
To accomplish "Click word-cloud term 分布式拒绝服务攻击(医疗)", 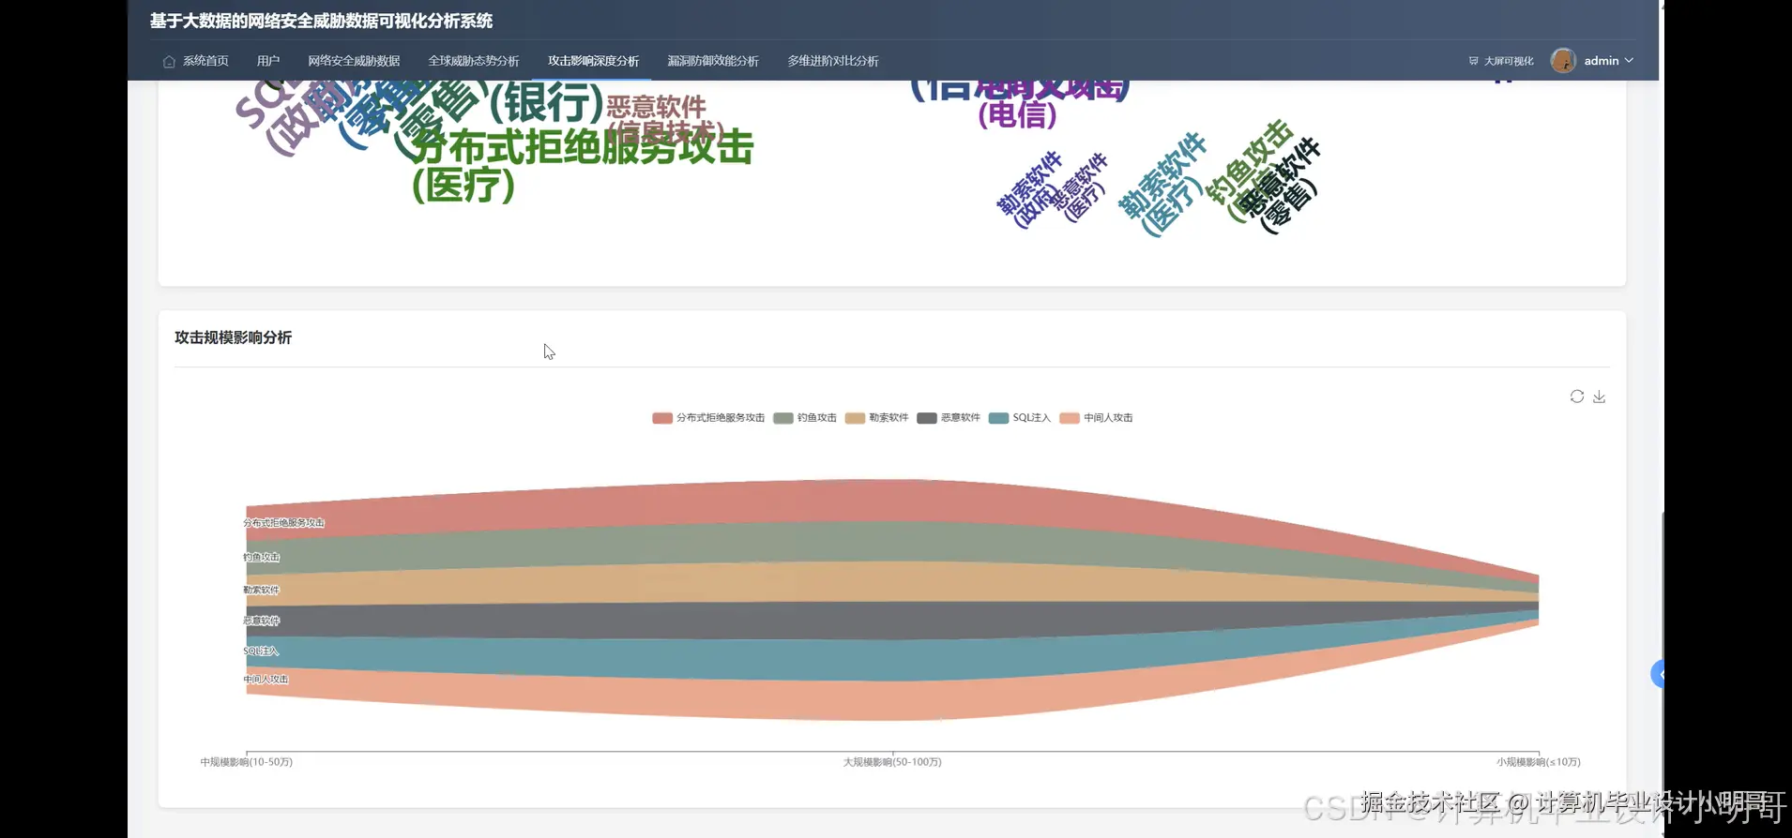I will click(x=582, y=166).
